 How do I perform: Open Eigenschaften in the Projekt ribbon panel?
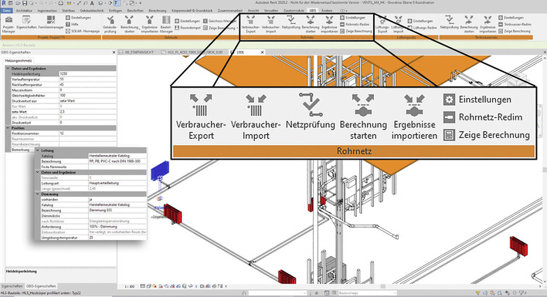point(26,22)
